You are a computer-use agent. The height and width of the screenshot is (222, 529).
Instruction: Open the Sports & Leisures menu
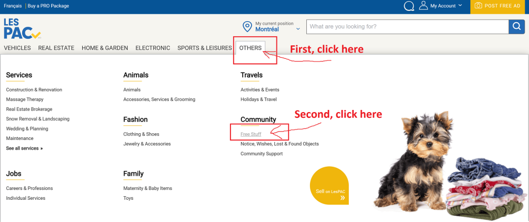click(x=205, y=48)
